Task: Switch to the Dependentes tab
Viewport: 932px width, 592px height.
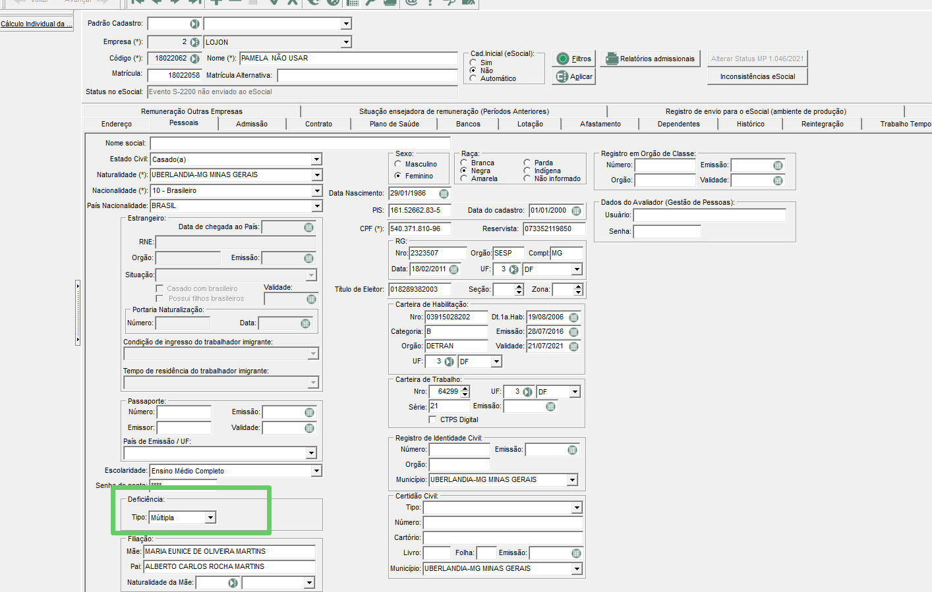Action: point(678,124)
